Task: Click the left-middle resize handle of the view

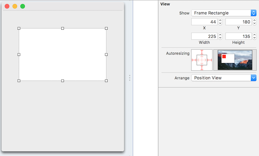Action: click(x=19, y=54)
